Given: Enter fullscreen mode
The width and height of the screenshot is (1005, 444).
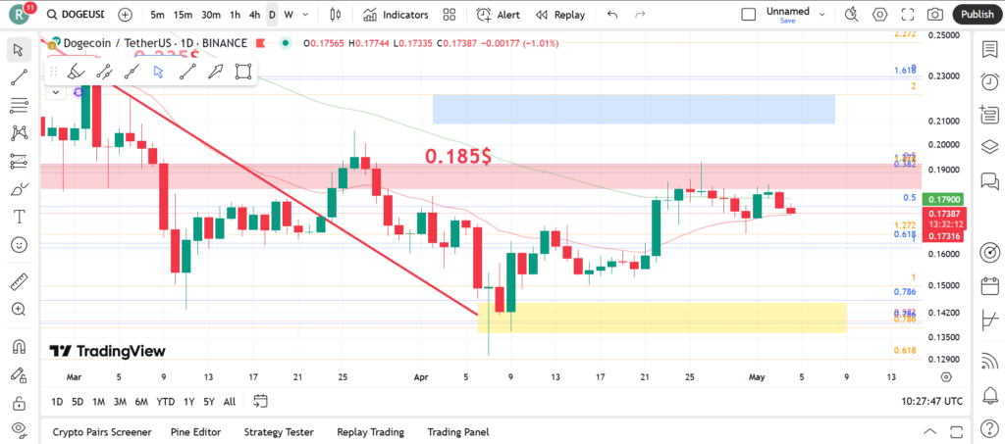Looking at the screenshot, I should 908,14.
